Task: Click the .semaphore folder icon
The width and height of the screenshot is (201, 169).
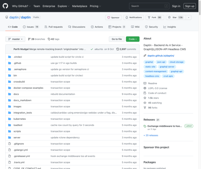Action: coord(10,69)
